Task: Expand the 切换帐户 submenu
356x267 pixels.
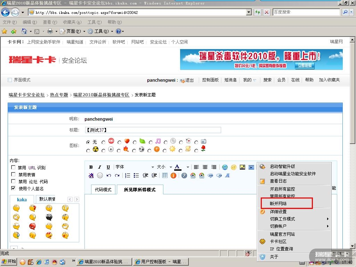Action: pyautogui.click(x=294, y=226)
